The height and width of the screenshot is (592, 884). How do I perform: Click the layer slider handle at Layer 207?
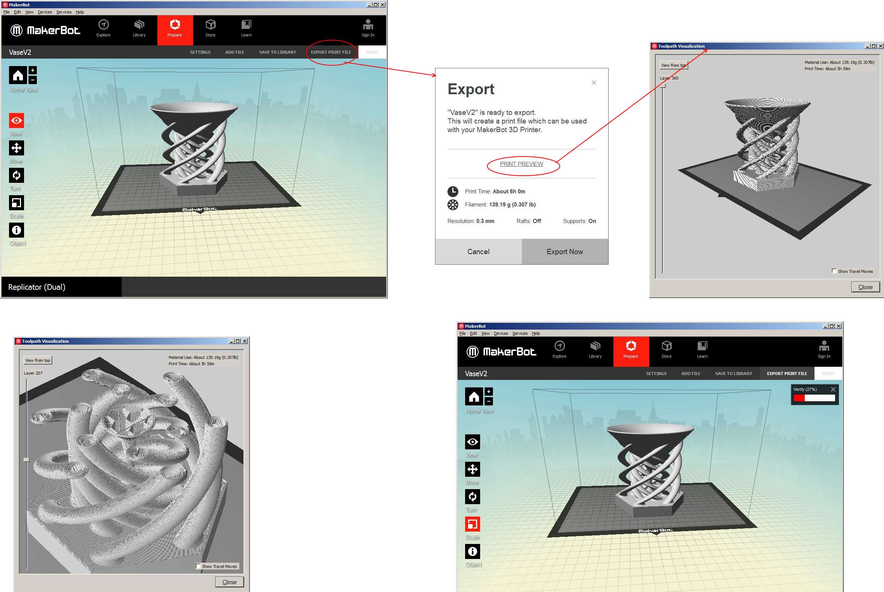(26, 460)
